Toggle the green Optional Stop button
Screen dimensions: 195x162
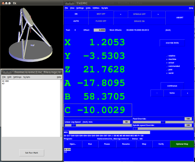click(x=182, y=144)
